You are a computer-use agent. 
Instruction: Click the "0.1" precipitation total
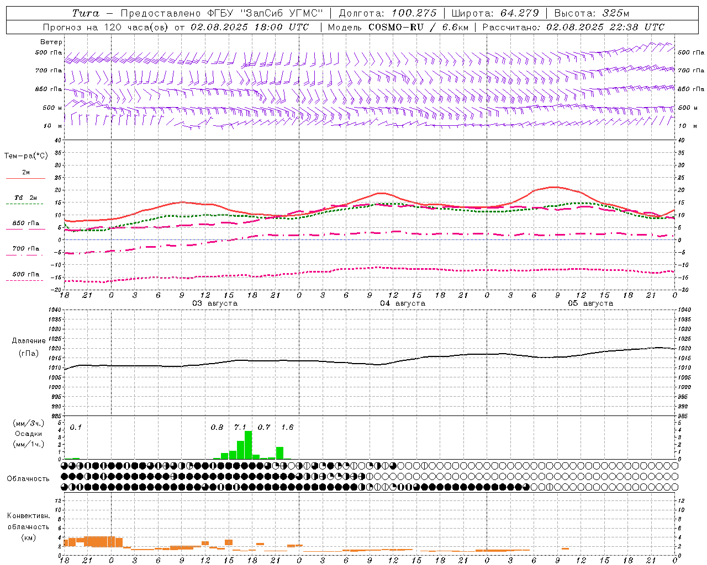(x=76, y=427)
